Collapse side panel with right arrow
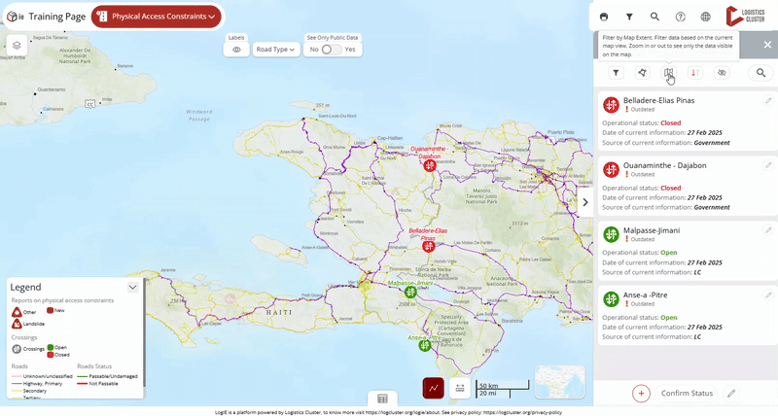Screen dimensions: 778x416 585,202
